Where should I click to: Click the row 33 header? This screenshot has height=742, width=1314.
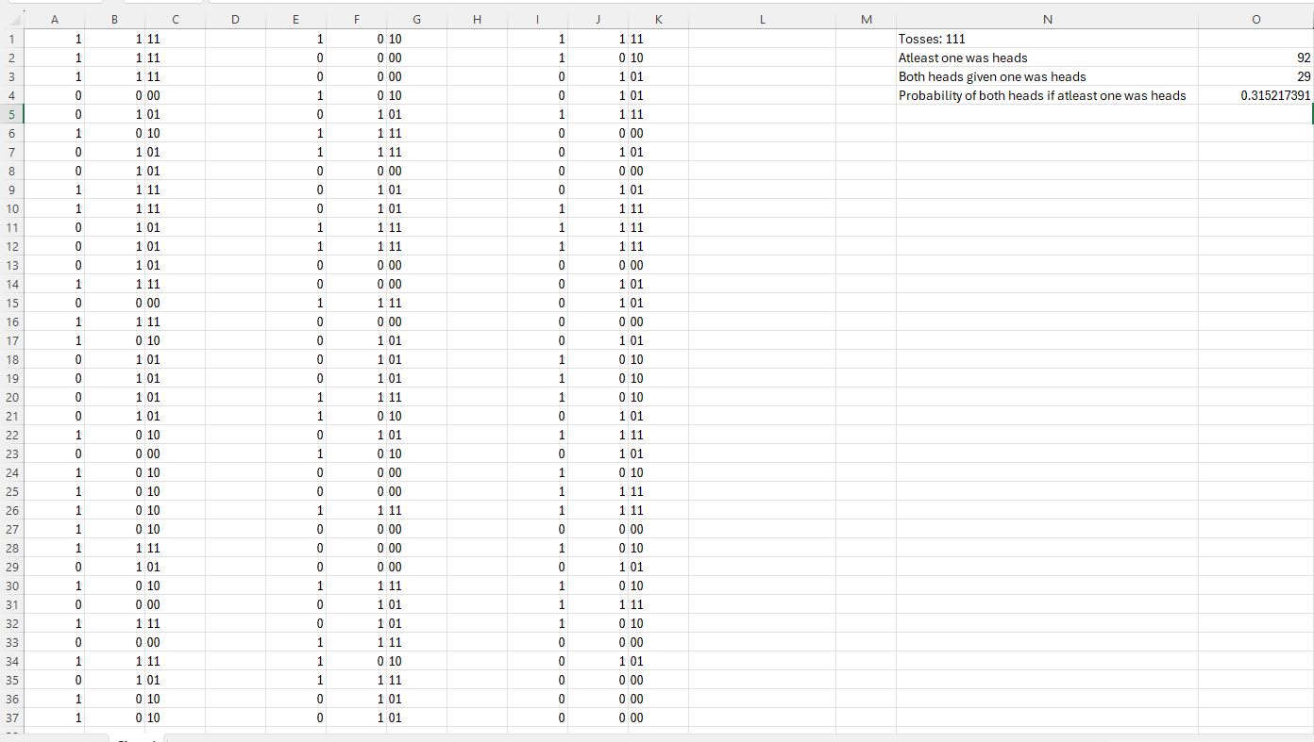point(11,642)
